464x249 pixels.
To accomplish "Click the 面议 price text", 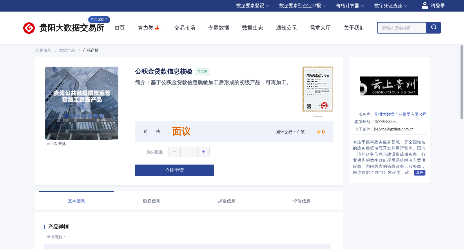I will tap(181, 132).
